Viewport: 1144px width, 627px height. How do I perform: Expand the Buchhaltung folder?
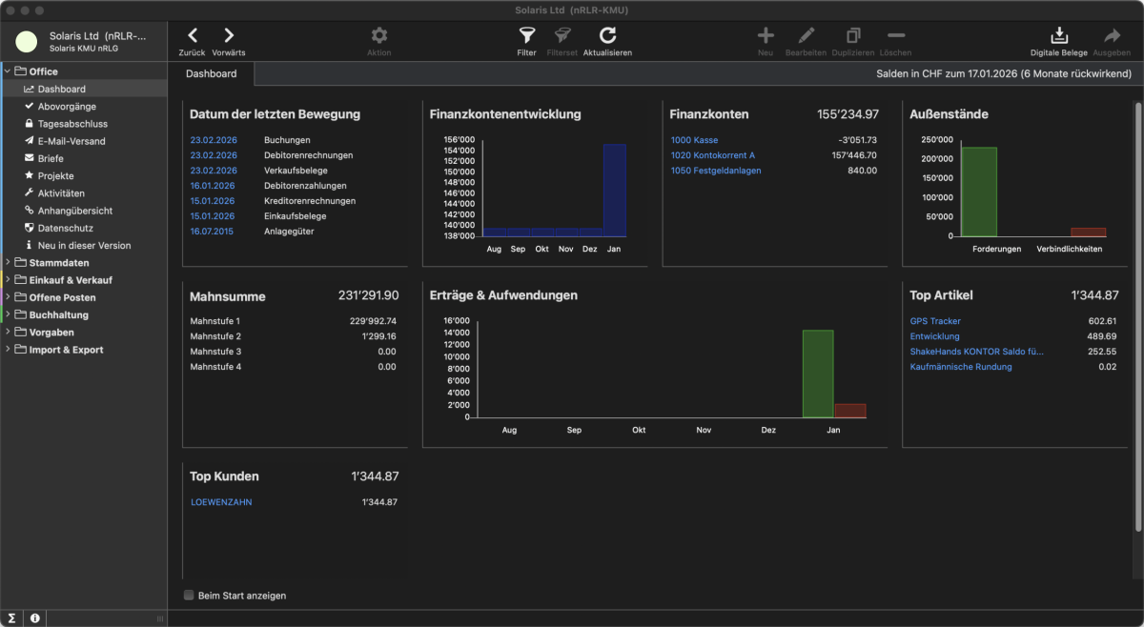tap(9, 314)
